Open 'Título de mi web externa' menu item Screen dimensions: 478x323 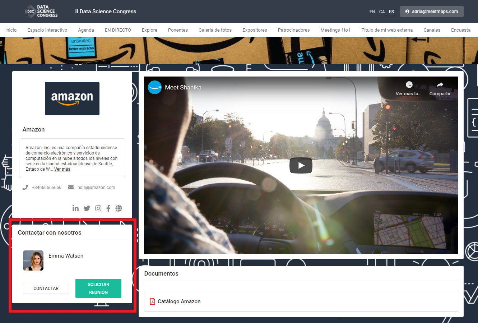pyautogui.click(x=387, y=30)
